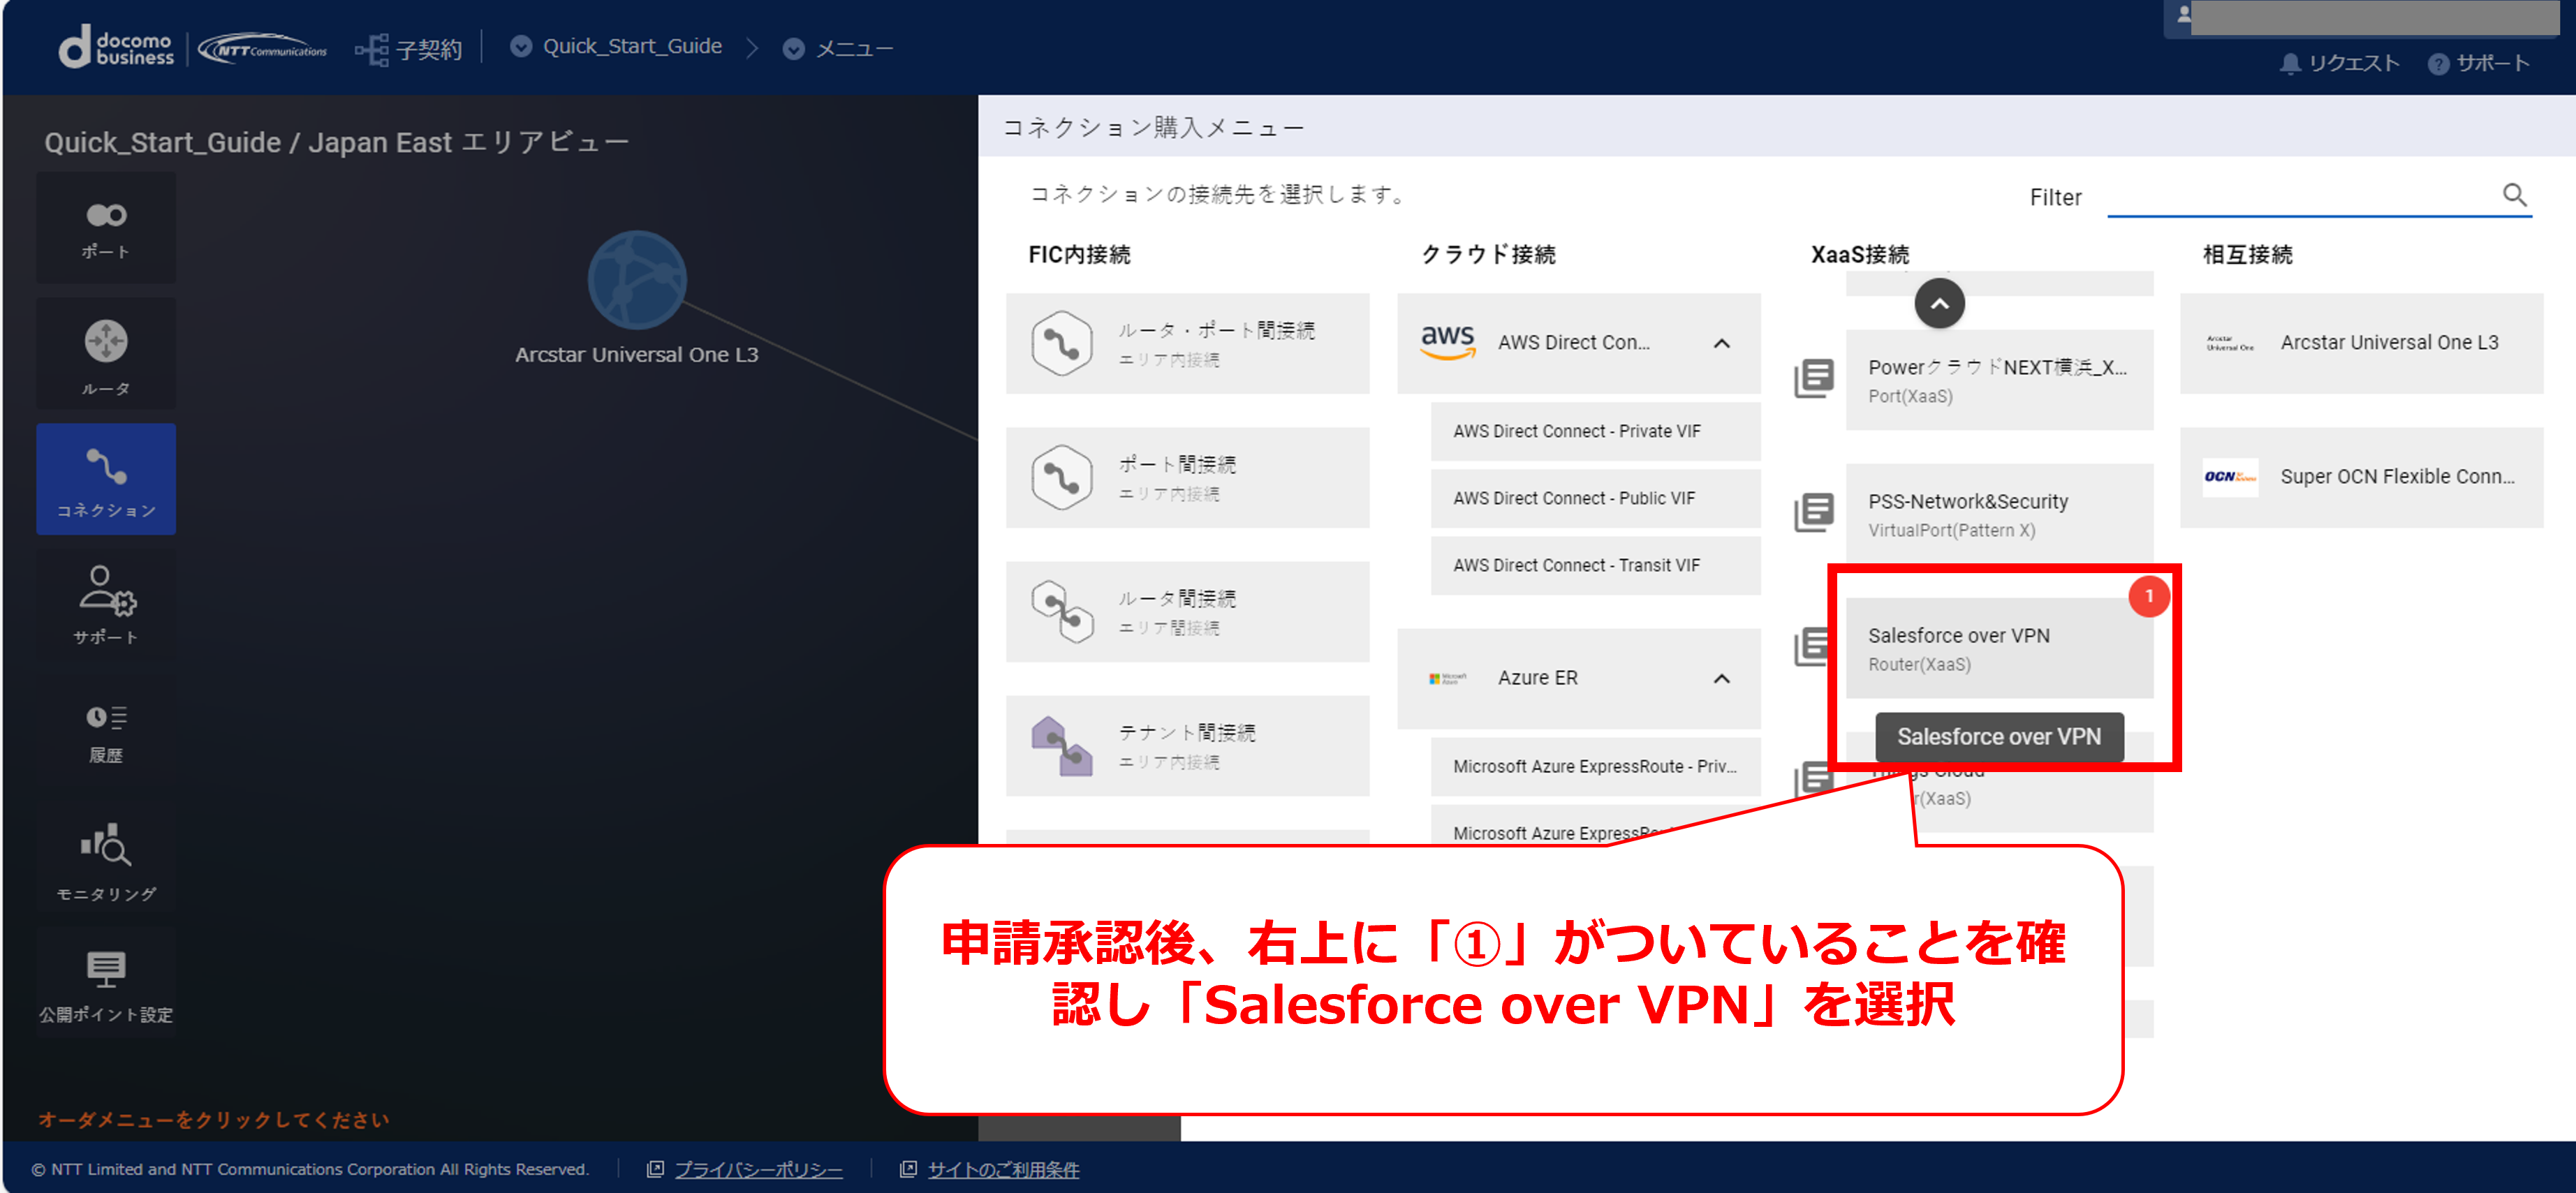This screenshot has height=1193, width=2576.
Task: Click document icon beside Salesforce over VPN
Action: coord(1811,646)
